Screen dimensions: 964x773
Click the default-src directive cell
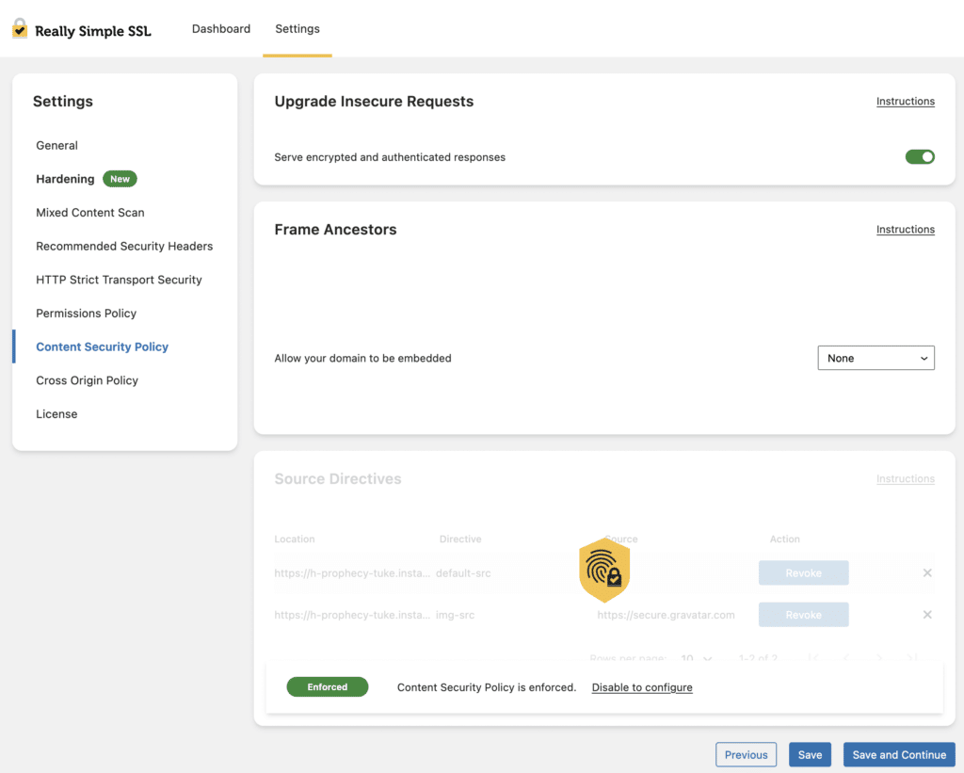[463, 573]
